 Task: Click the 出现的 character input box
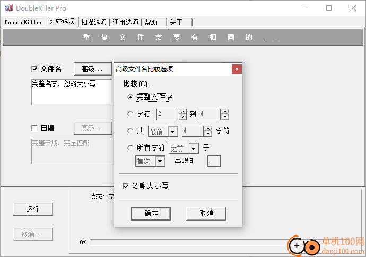pos(214,161)
